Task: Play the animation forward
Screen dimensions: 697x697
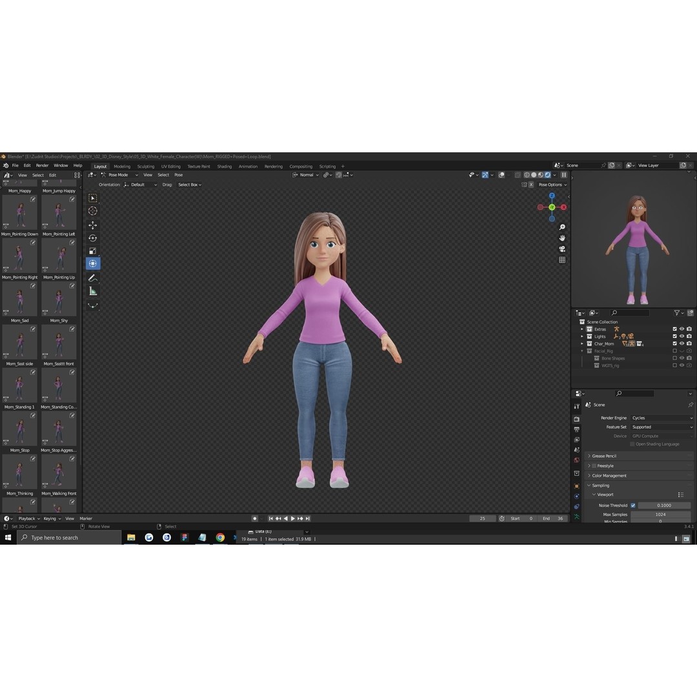Action: tap(293, 519)
